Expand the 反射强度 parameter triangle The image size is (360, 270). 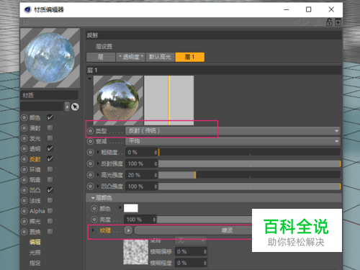tap(98, 163)
